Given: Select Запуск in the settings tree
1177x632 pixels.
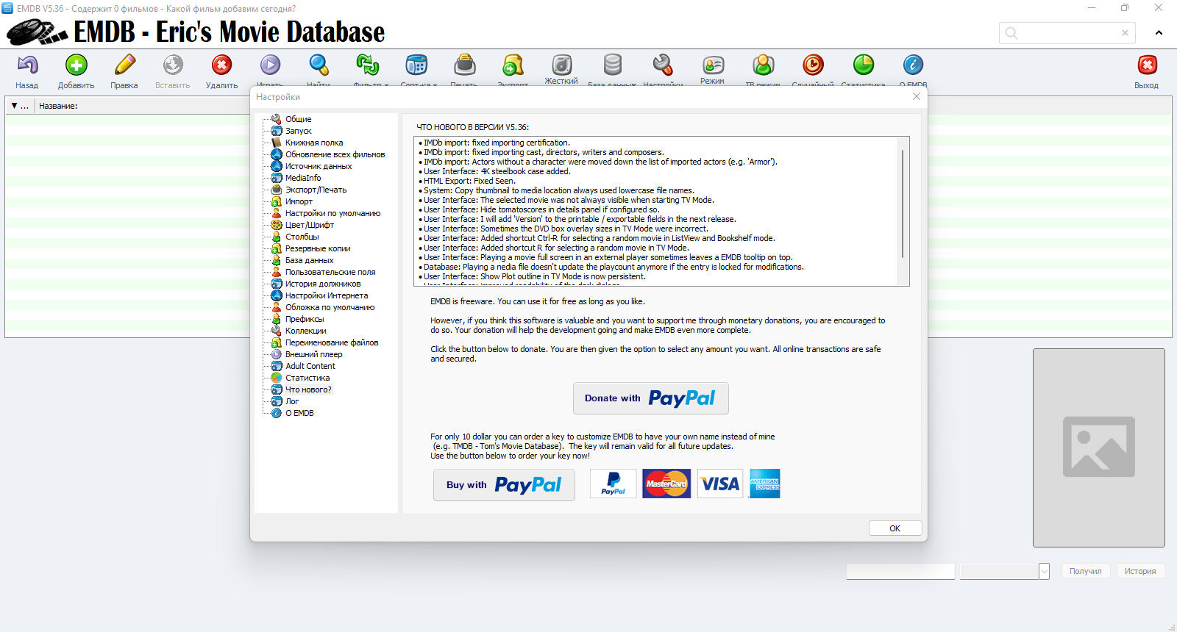Looking at the screenshot, I should click(299, 131).
